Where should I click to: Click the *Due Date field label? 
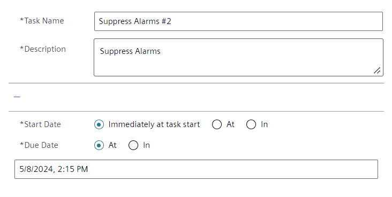tap(39, 145)
